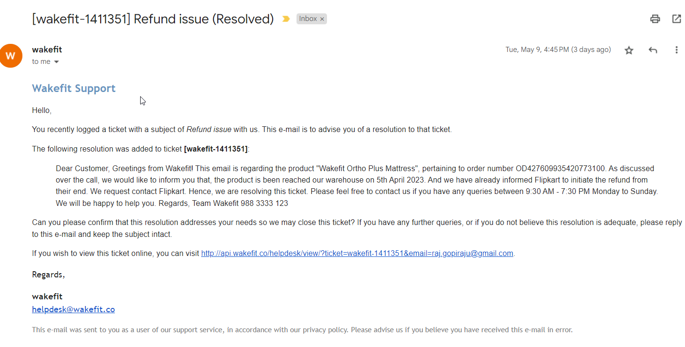The width and height of the screenshot is (685, 347).
Task: Star this email
Action: (629, 50)
